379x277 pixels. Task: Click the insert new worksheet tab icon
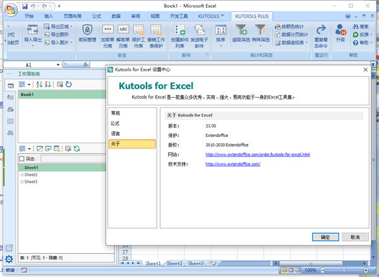tap(213, 263)
